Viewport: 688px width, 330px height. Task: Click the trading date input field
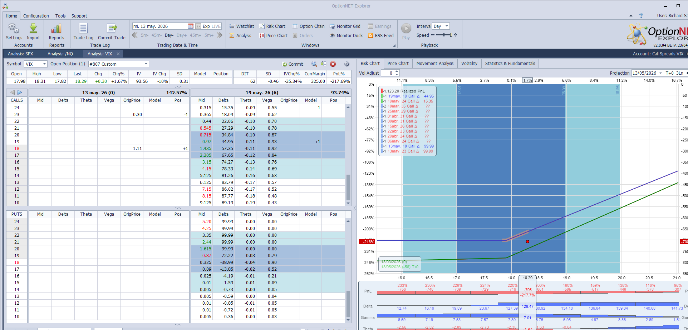point(160,26)
